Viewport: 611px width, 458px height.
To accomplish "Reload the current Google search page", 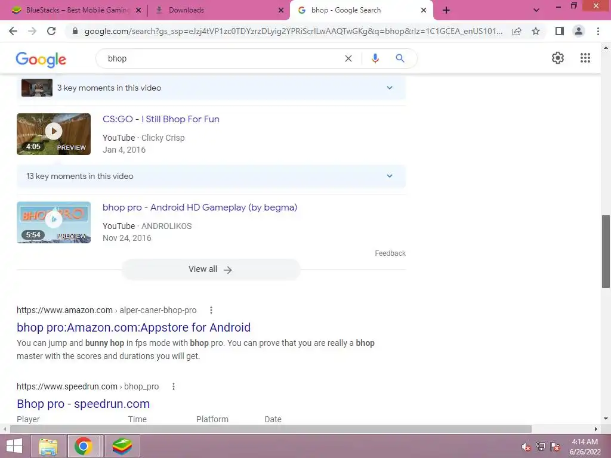I will pos(51,31).
